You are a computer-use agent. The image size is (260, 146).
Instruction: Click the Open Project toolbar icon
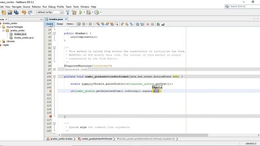(x=10, y=13)
